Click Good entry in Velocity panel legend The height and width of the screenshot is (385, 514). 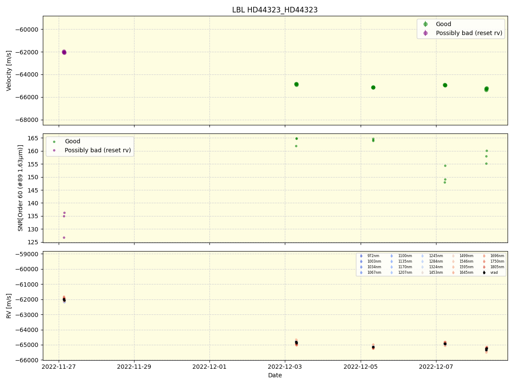pos(436,24)
